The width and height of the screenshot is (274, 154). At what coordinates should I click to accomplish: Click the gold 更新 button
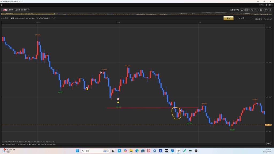click(x=228, y=18)
